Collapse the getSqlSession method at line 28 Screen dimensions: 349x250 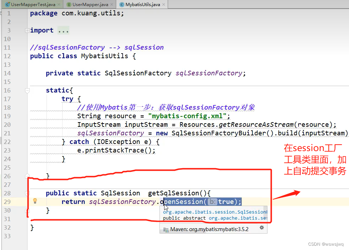click(x=27, y=193)
